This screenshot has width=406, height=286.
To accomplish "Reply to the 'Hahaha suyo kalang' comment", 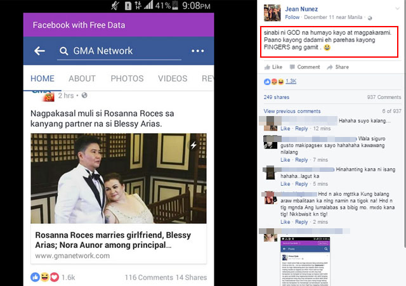I will (x=301, y=129).
